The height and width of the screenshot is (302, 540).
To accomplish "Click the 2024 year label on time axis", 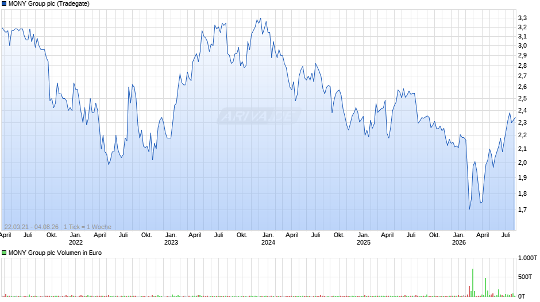I will click(268, 242).
